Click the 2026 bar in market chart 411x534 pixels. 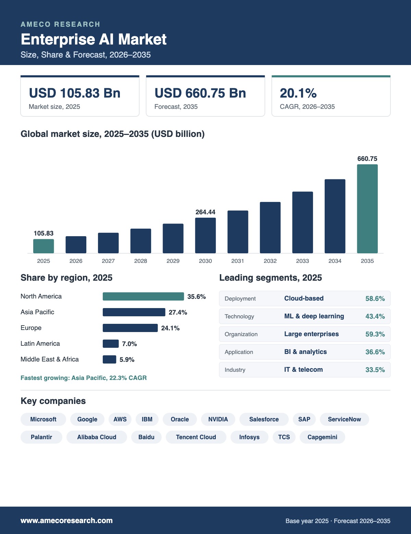[76, 245]
